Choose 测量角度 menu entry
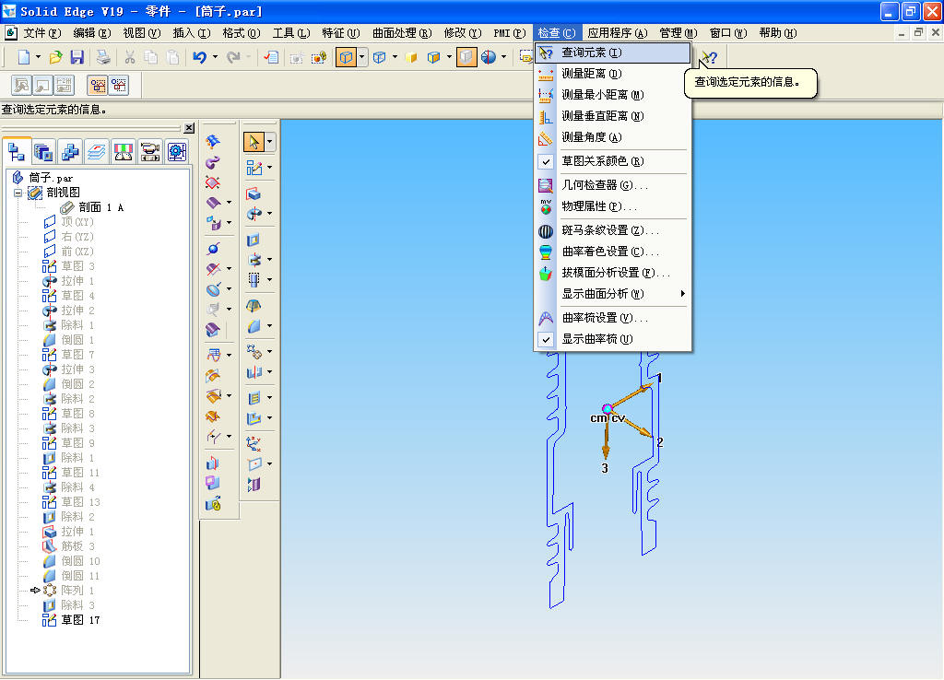 pos(613,138)
